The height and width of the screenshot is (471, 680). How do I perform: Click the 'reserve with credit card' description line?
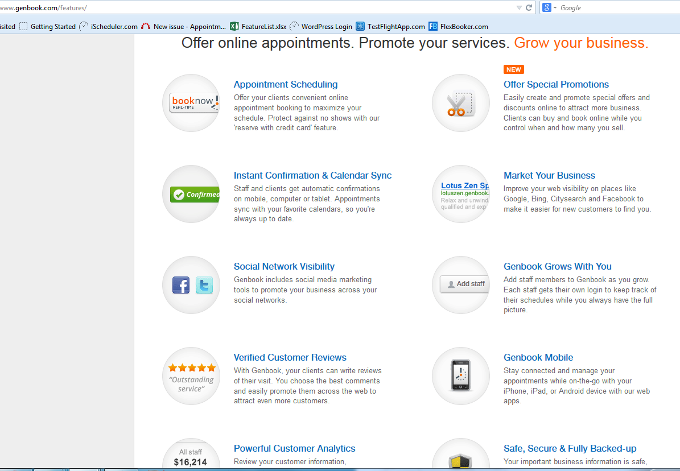coord(286,128)
